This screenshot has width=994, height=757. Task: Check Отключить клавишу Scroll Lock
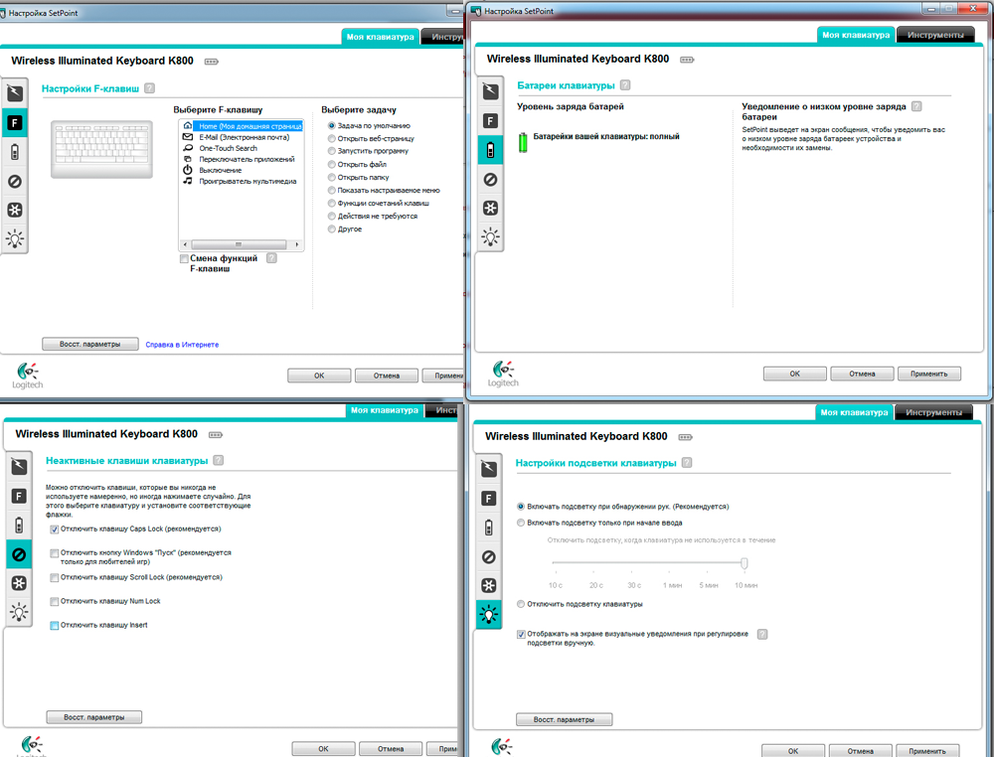click(55, 578)
